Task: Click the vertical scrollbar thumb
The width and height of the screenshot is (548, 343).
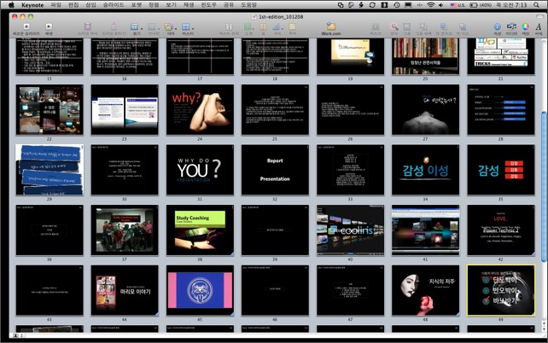Action: [x=544, y=186]
